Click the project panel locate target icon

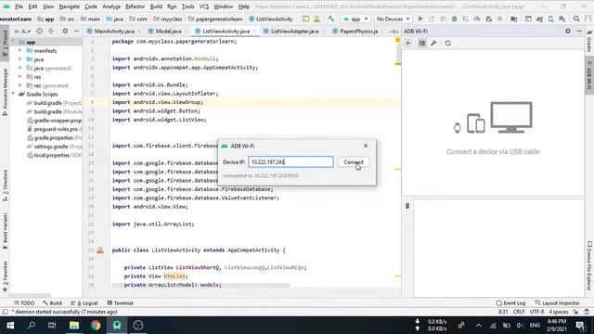click(39, 31)
